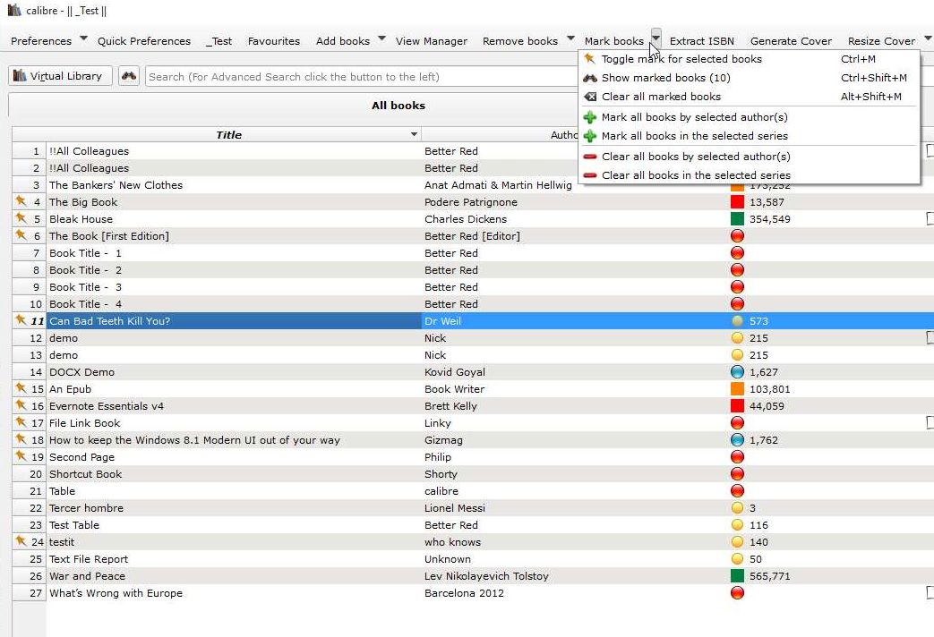Click the green square swatch on the Bleak House row
This screenshot has height=637, width=934.
click(737, 218)
